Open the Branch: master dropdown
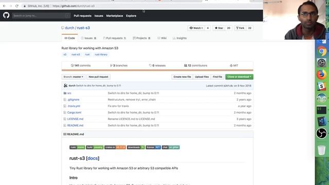 (x=73, y=77)
